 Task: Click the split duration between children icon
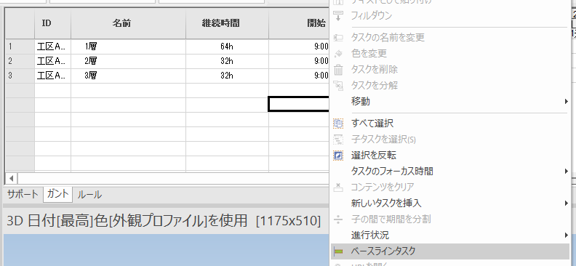click(x=338, y=219)
